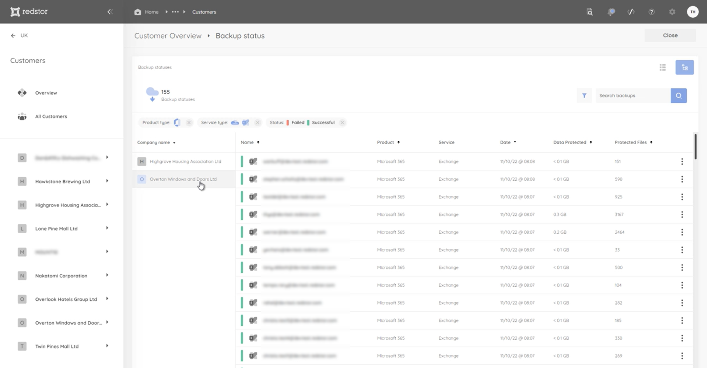This screenshot has width=708, height=368.
Task: Click the blue search backups button
Action: (x=679, y=96)
